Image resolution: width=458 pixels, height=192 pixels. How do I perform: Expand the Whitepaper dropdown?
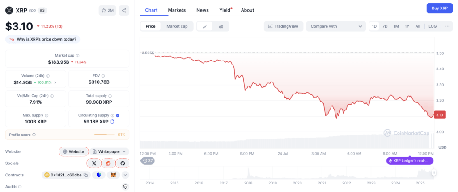point(109,151)
